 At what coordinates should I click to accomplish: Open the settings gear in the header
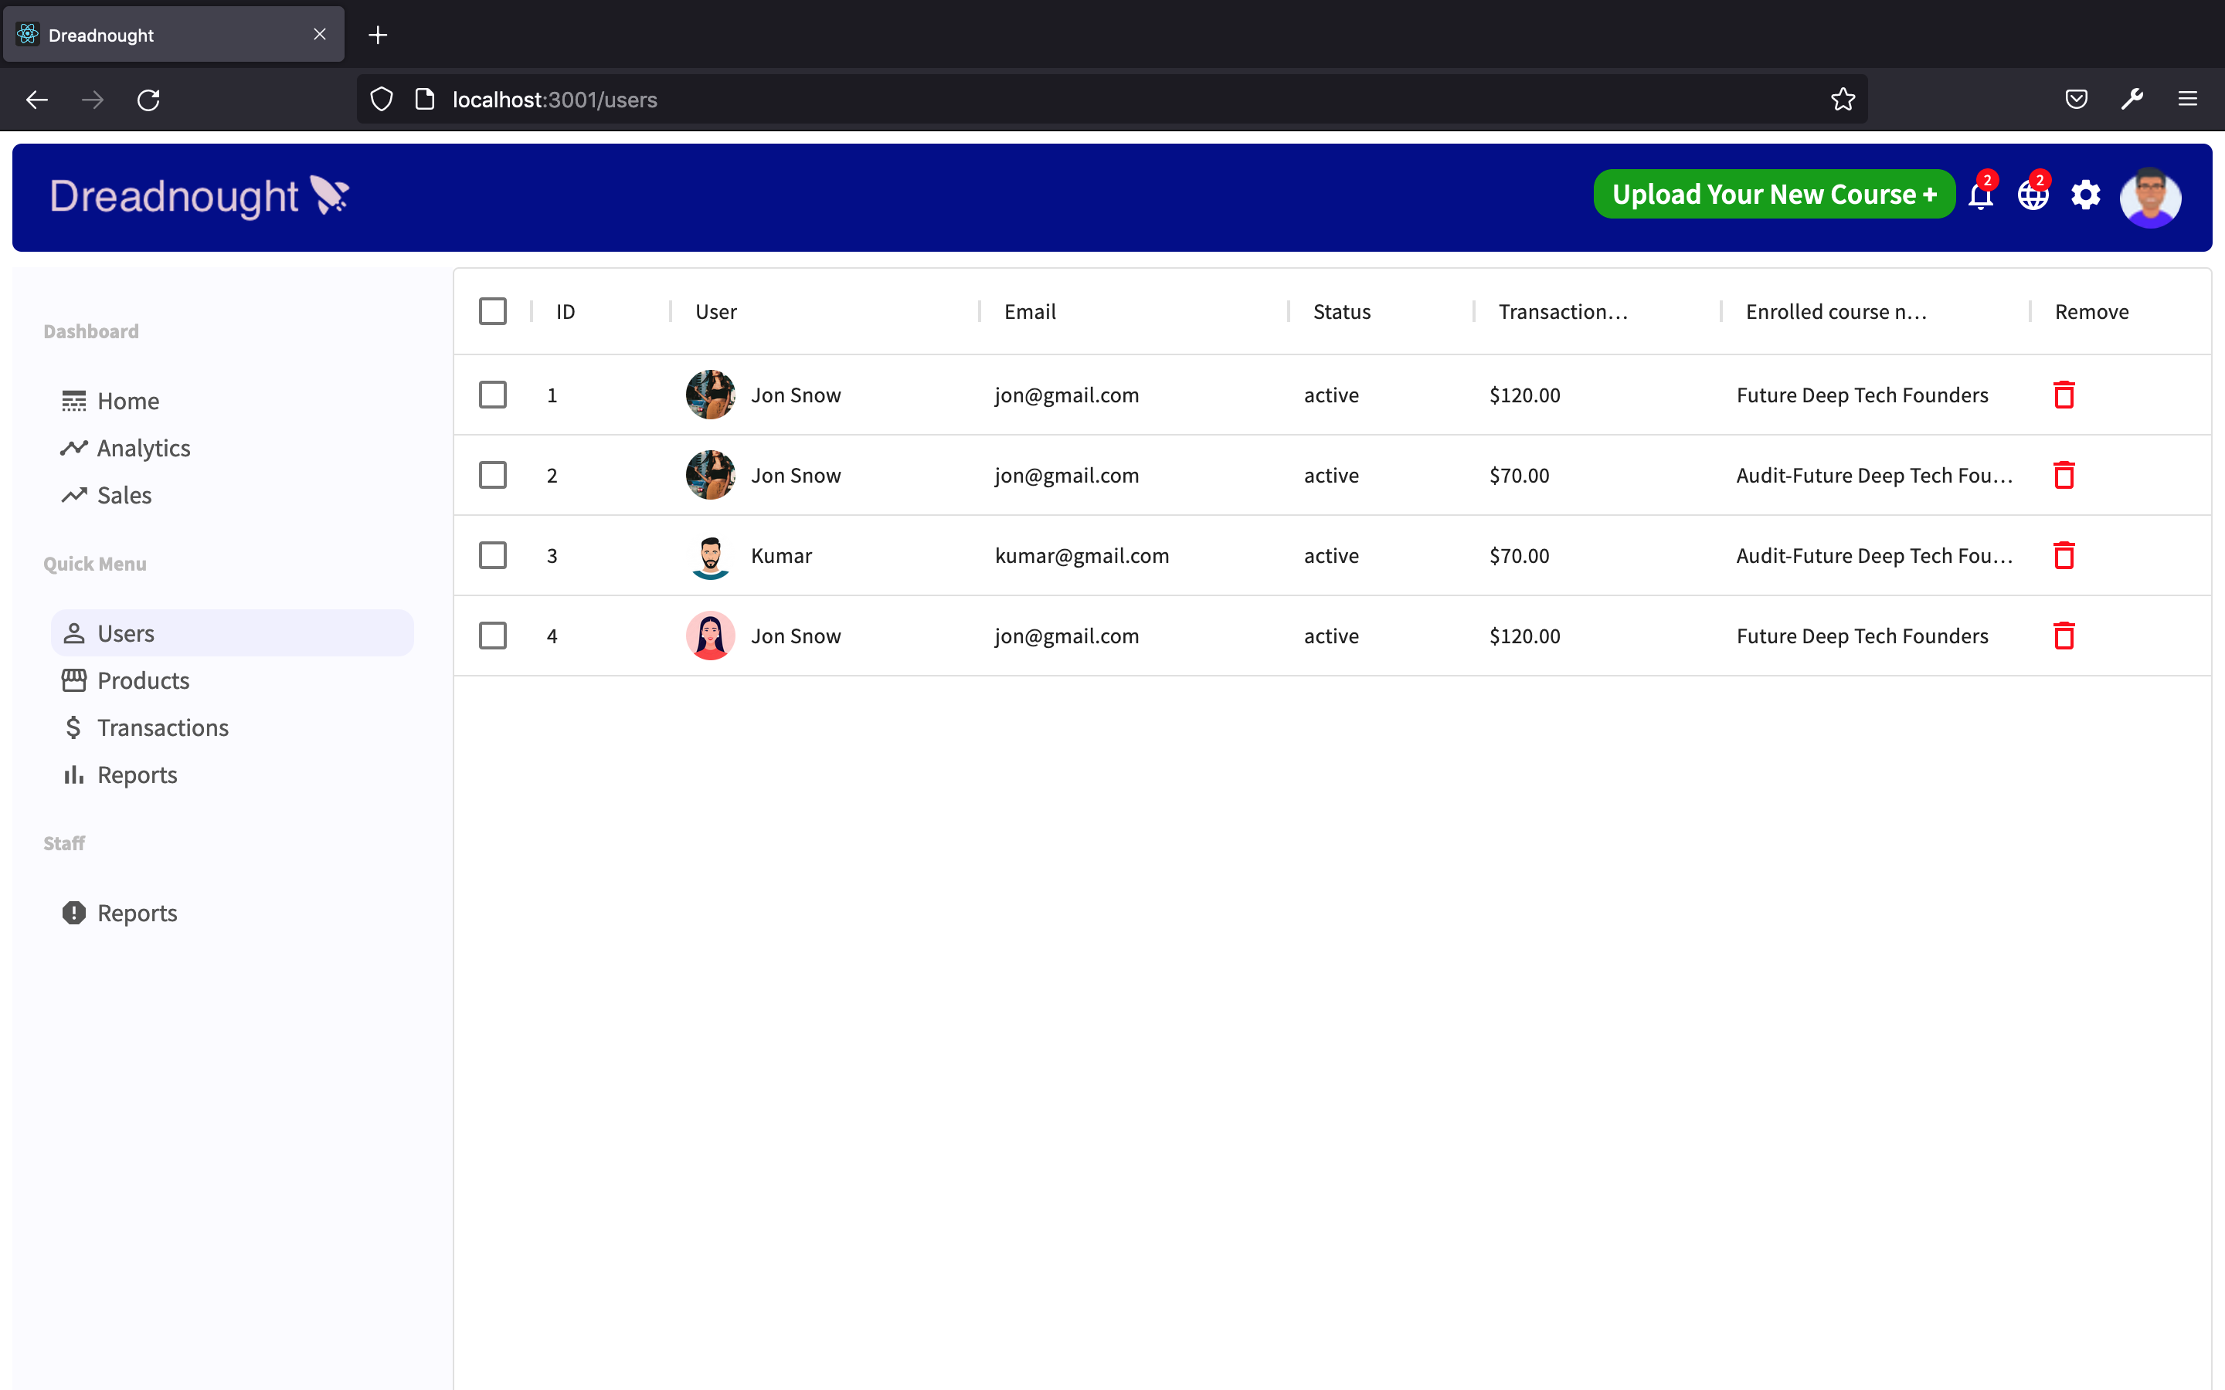2085,195
